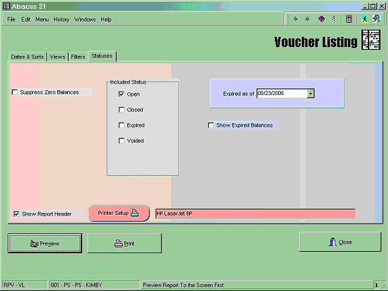The height and width of the screenshot is (291, 388).
Task: Expand the Expired as of date dropdown
Action: pos(311,94)
